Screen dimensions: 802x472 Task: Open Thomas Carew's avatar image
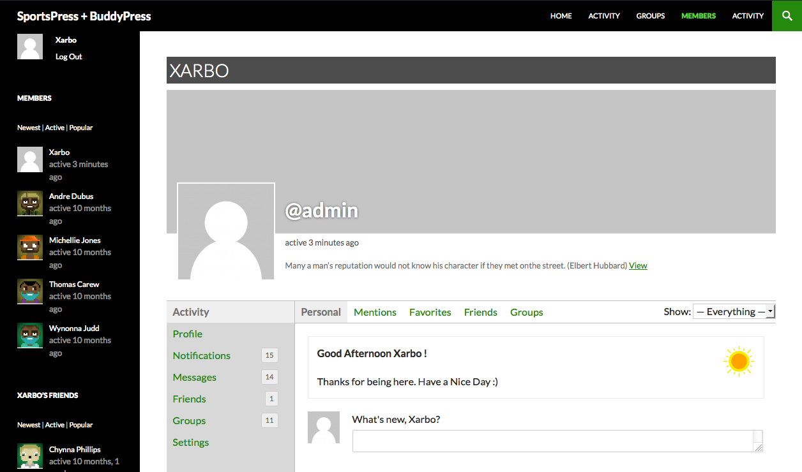30,291
